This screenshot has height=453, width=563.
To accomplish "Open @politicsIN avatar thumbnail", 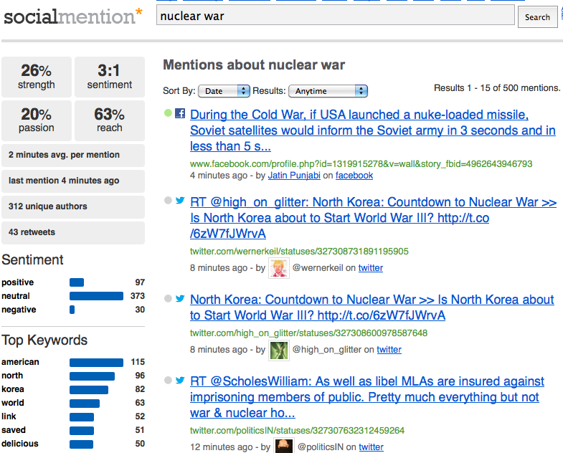I will pos(284,445).
